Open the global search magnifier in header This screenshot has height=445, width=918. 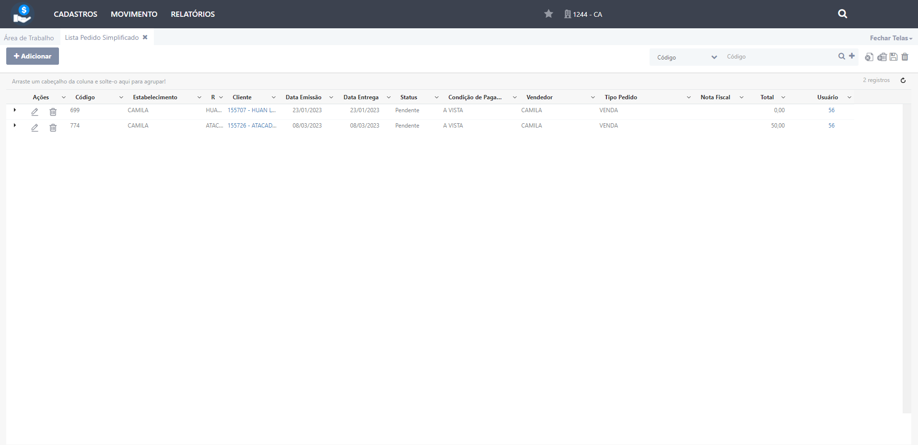point(842,14)
